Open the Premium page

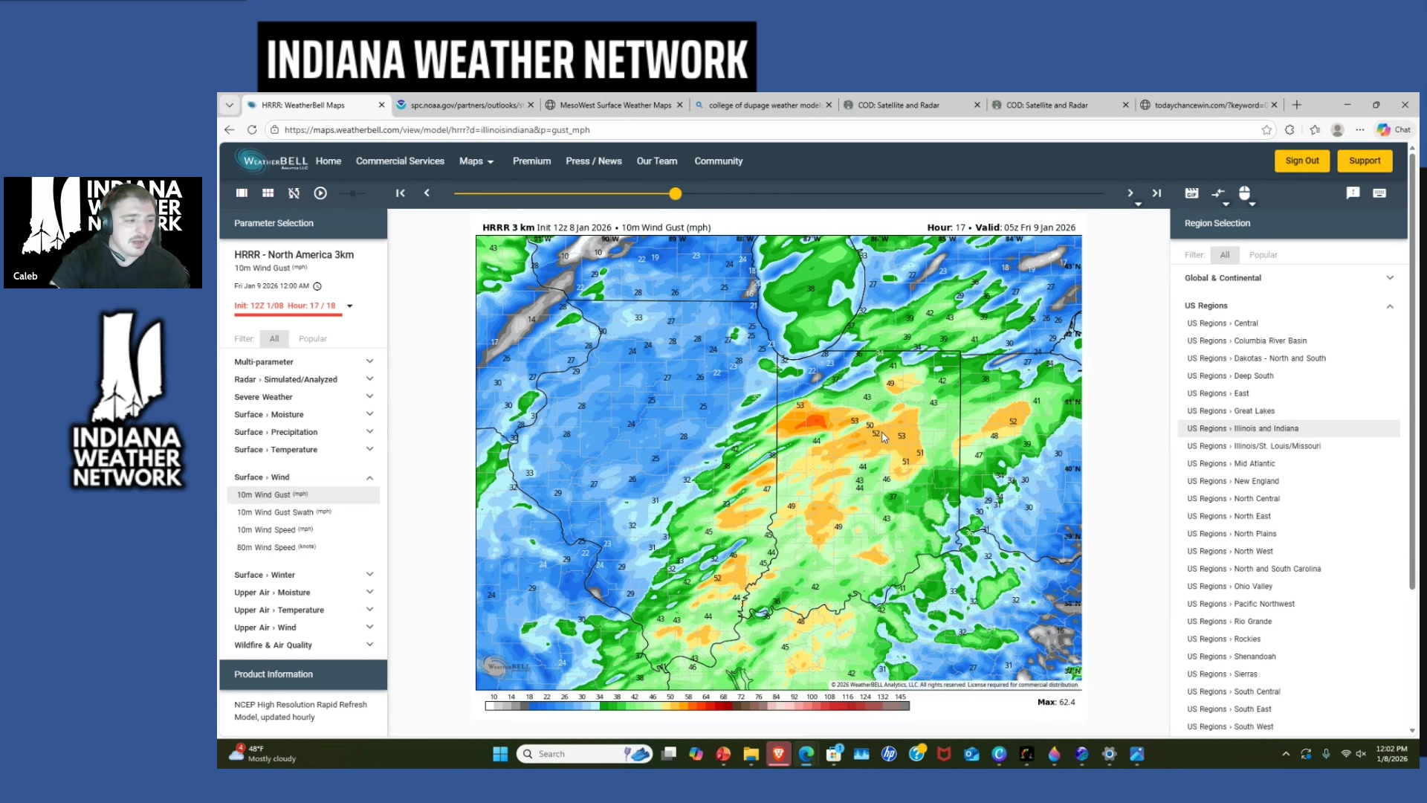click(531, 161)
